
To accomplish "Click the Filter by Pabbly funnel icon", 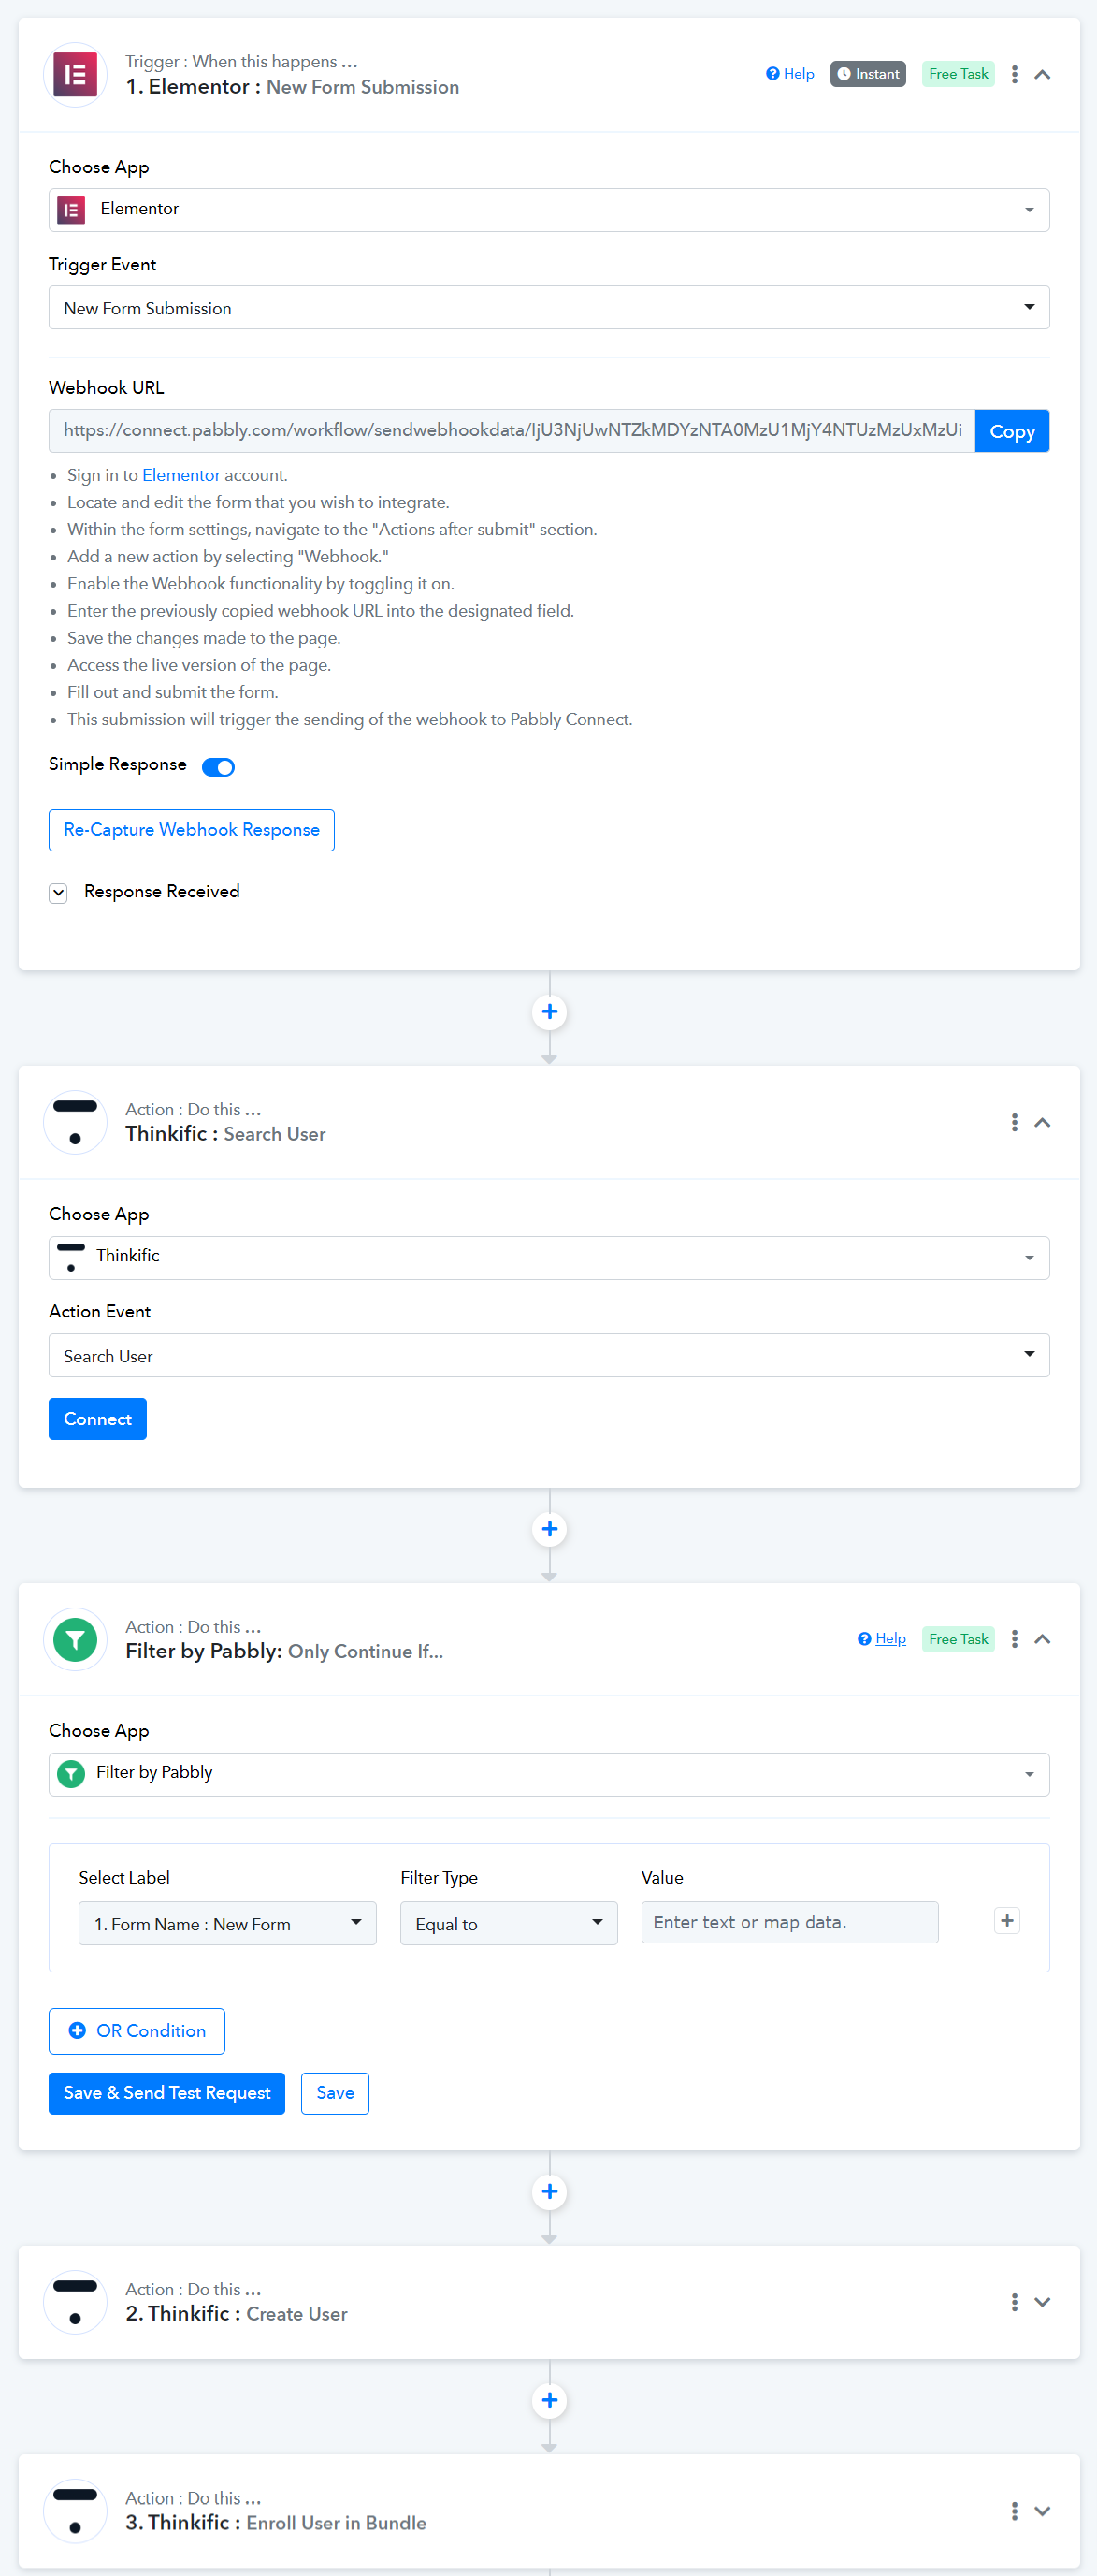I will tap(75, 1639).
